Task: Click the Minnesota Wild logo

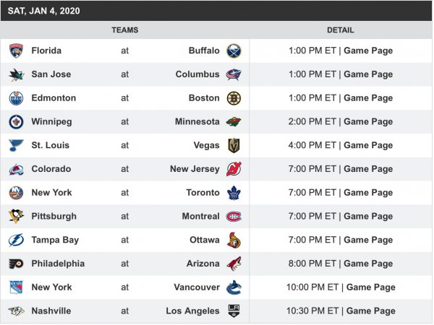Action: click(234, 122)
